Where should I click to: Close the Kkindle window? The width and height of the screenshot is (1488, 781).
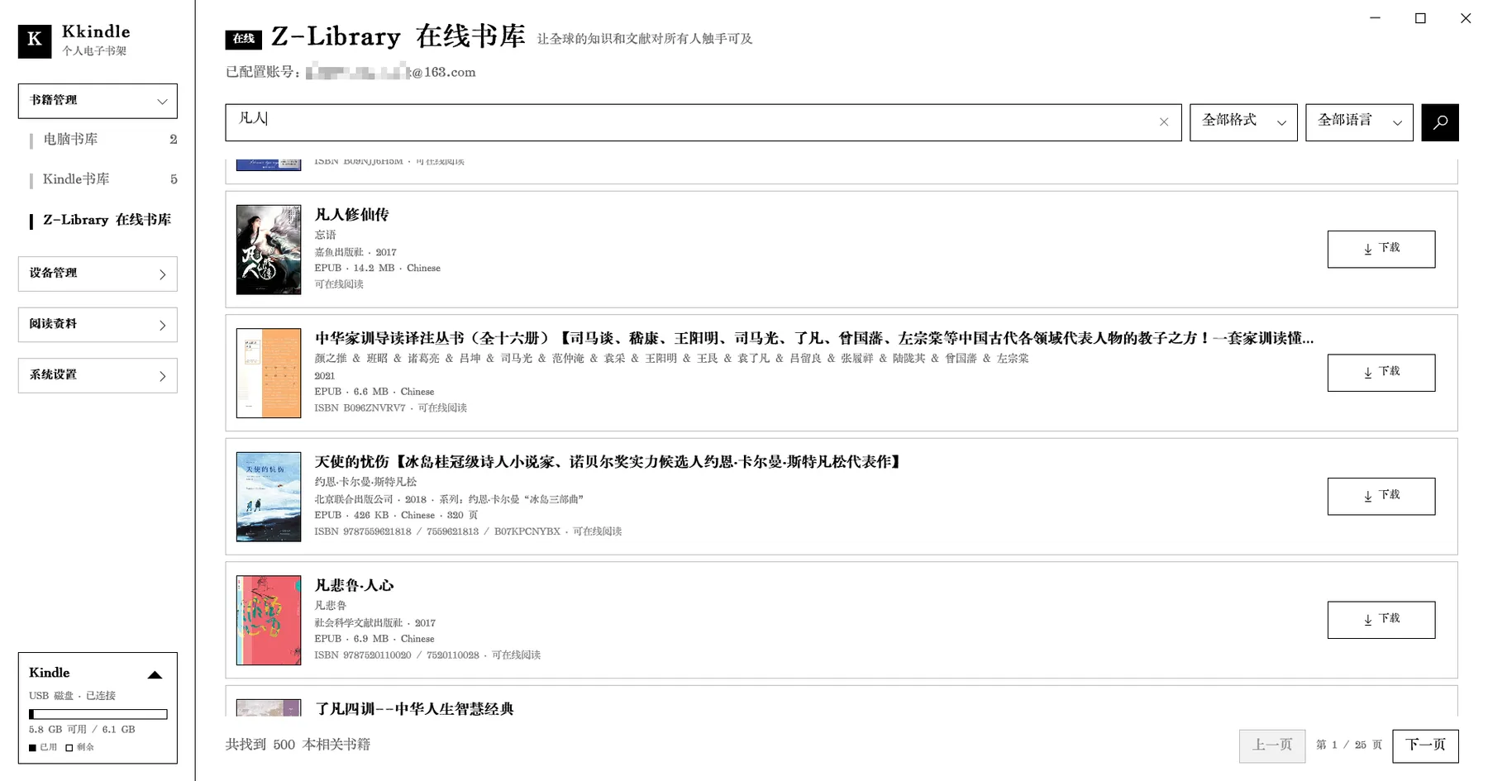point(1466,18)
